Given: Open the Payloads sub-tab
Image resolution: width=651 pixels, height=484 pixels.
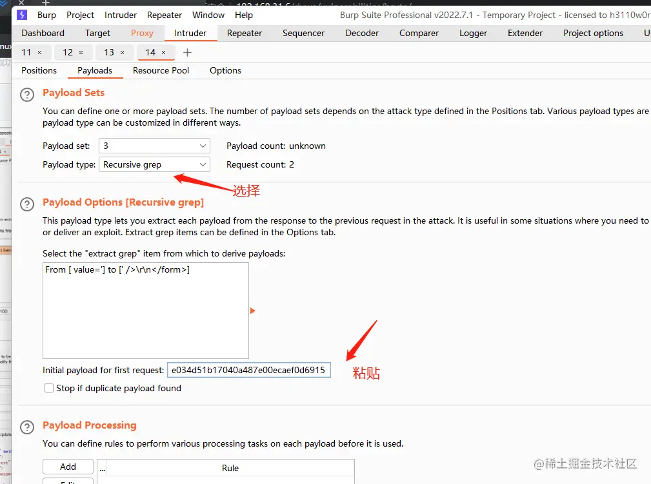Looking at the screenshot, I should (95, 70).
